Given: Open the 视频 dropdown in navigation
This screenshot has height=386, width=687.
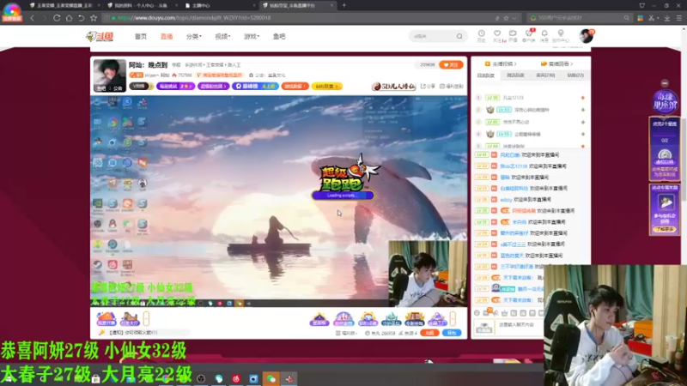Looking at the screenshot, I should coord(222,36).
